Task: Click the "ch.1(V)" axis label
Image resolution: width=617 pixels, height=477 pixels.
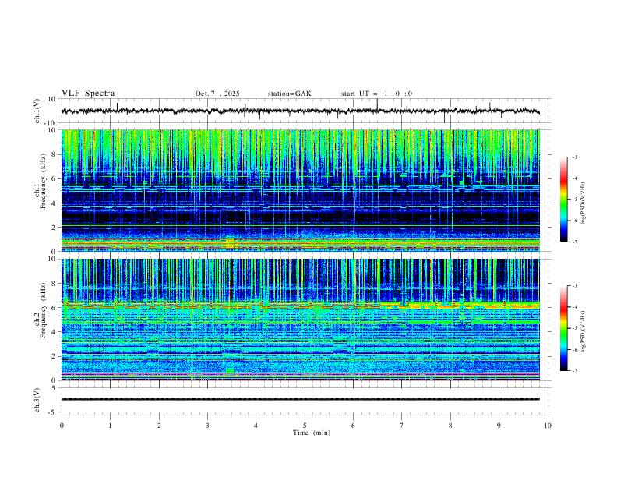Action: 37,111
